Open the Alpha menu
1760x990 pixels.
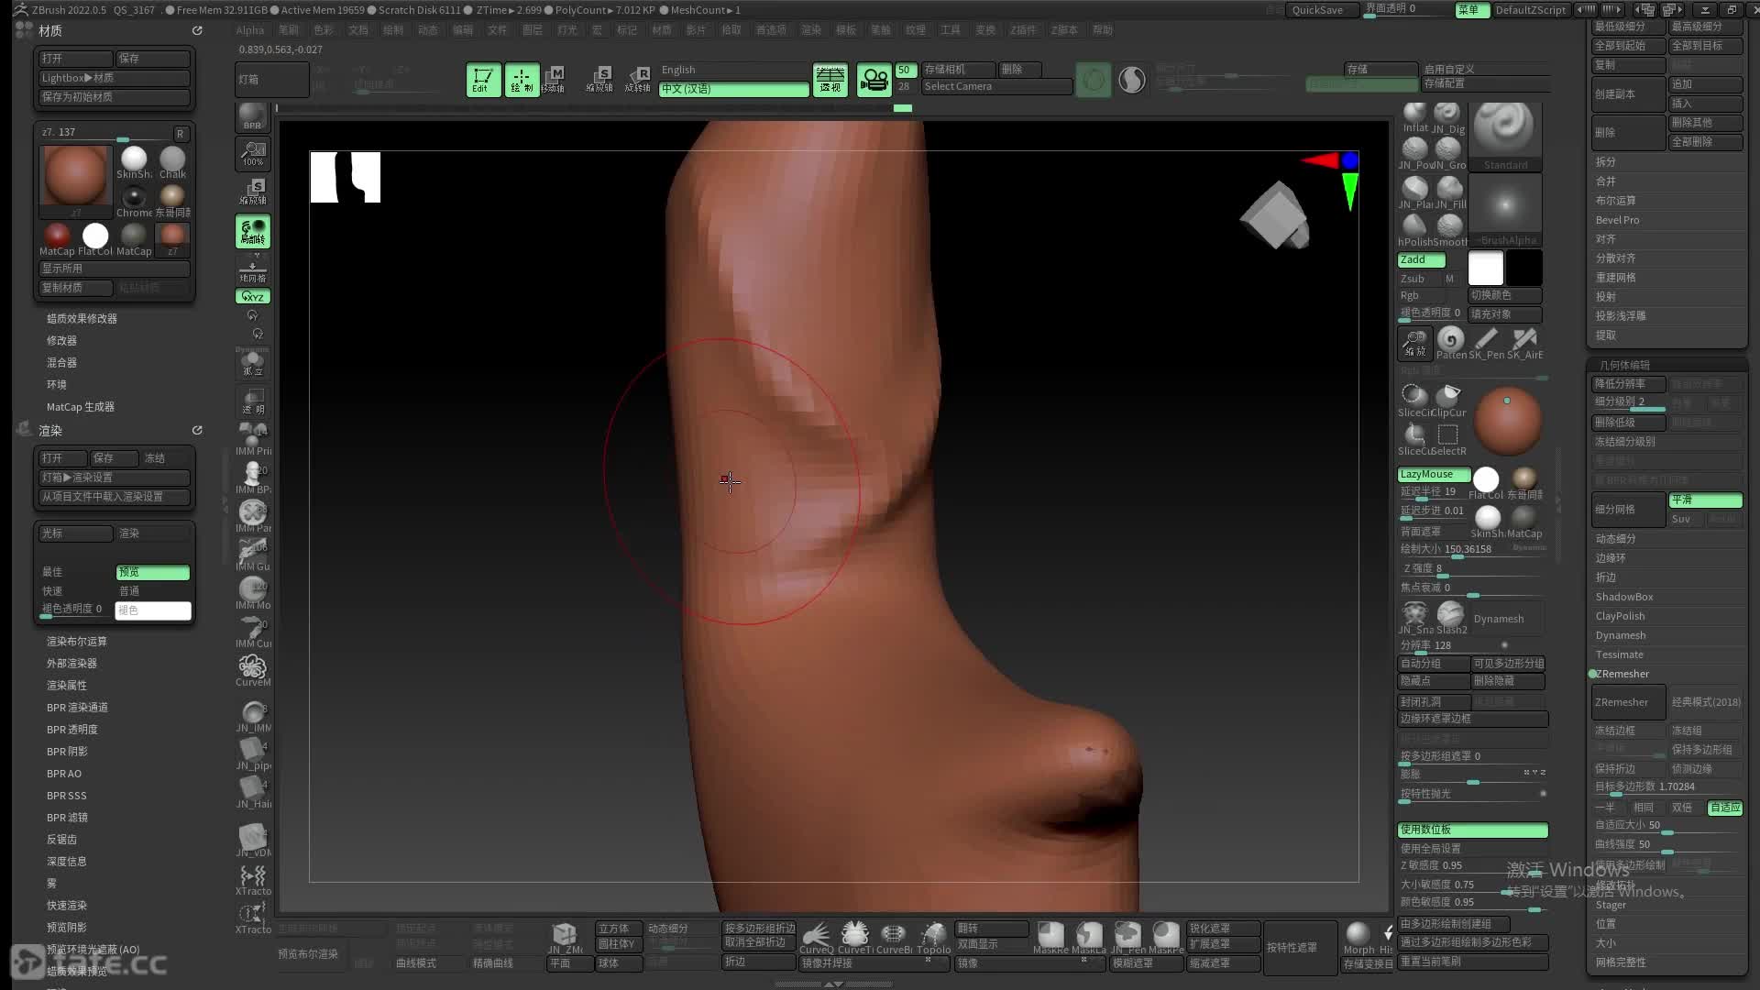pyautogui.click(x=249, y=30)
